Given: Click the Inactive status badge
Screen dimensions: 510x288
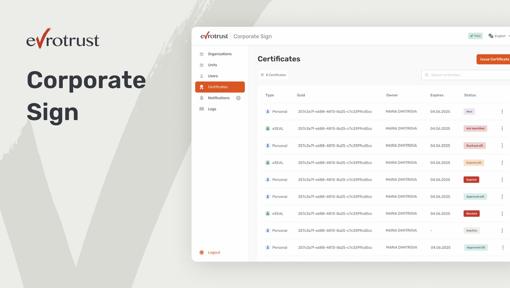Looking at the screenshot, I should point(472,231).
